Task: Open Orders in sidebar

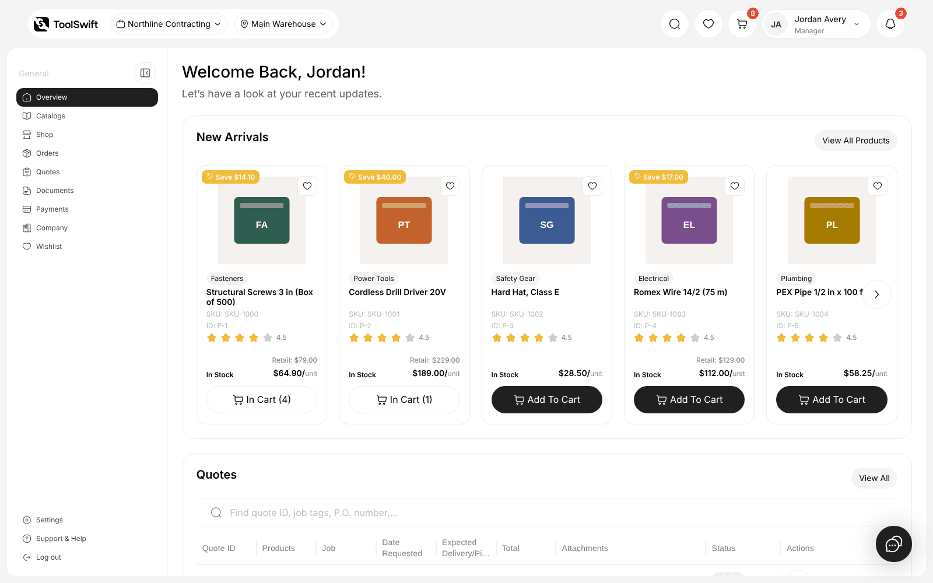Action: coord(87,153)
